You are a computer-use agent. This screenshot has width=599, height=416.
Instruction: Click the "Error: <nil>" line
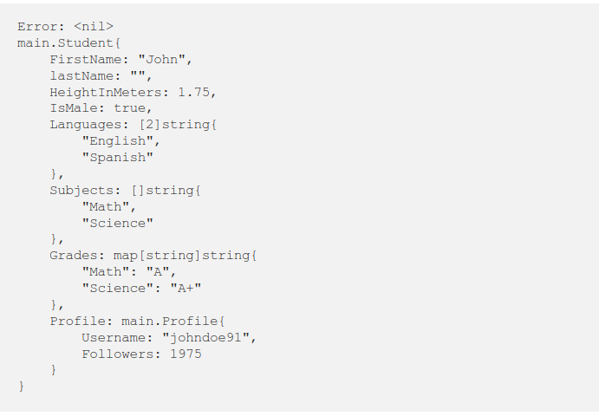coord(65,26)
